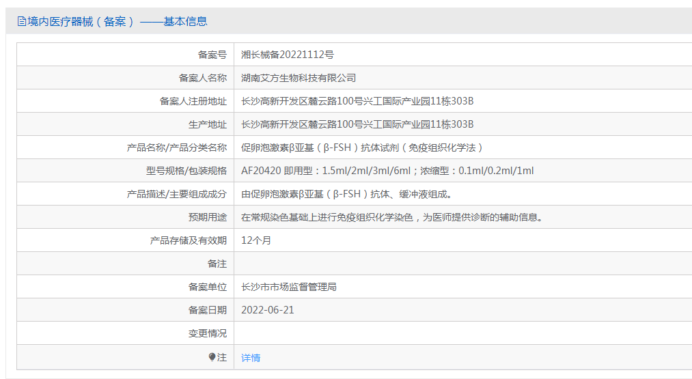
Task: Click the 备案人名称 label
Action: pos(203,78)
